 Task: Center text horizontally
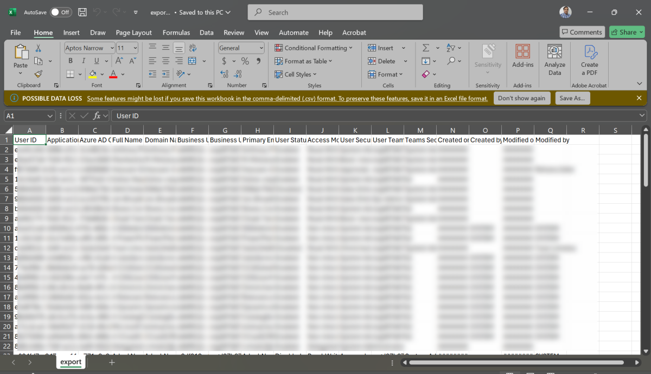tap(165, 61)
